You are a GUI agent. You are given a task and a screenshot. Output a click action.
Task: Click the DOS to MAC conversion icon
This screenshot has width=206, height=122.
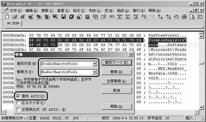click(x=128, y=17)
